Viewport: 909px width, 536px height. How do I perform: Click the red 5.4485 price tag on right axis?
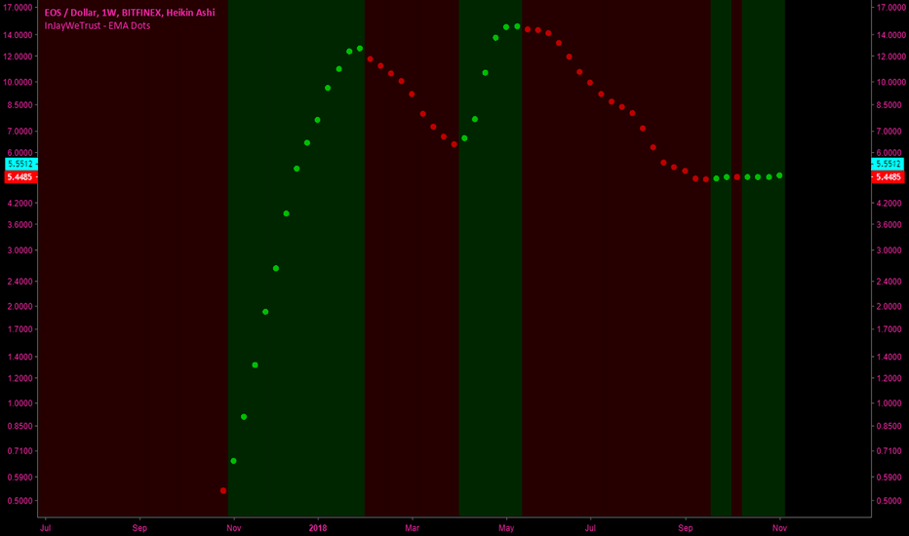tap(888, 176)
